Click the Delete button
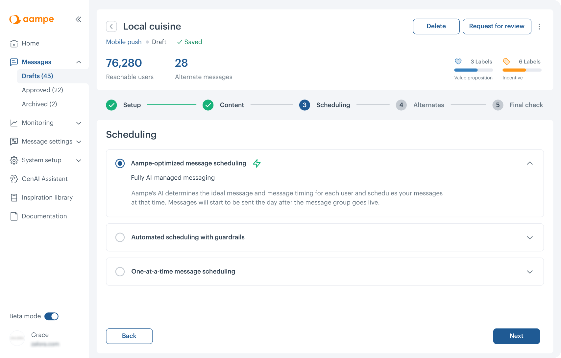Image resolution: width=561 pixels, height=358 pixels. 436,26
